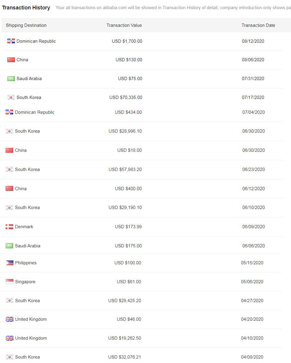
Task: Click the Transaction Date column header
Action: (258, 25)
